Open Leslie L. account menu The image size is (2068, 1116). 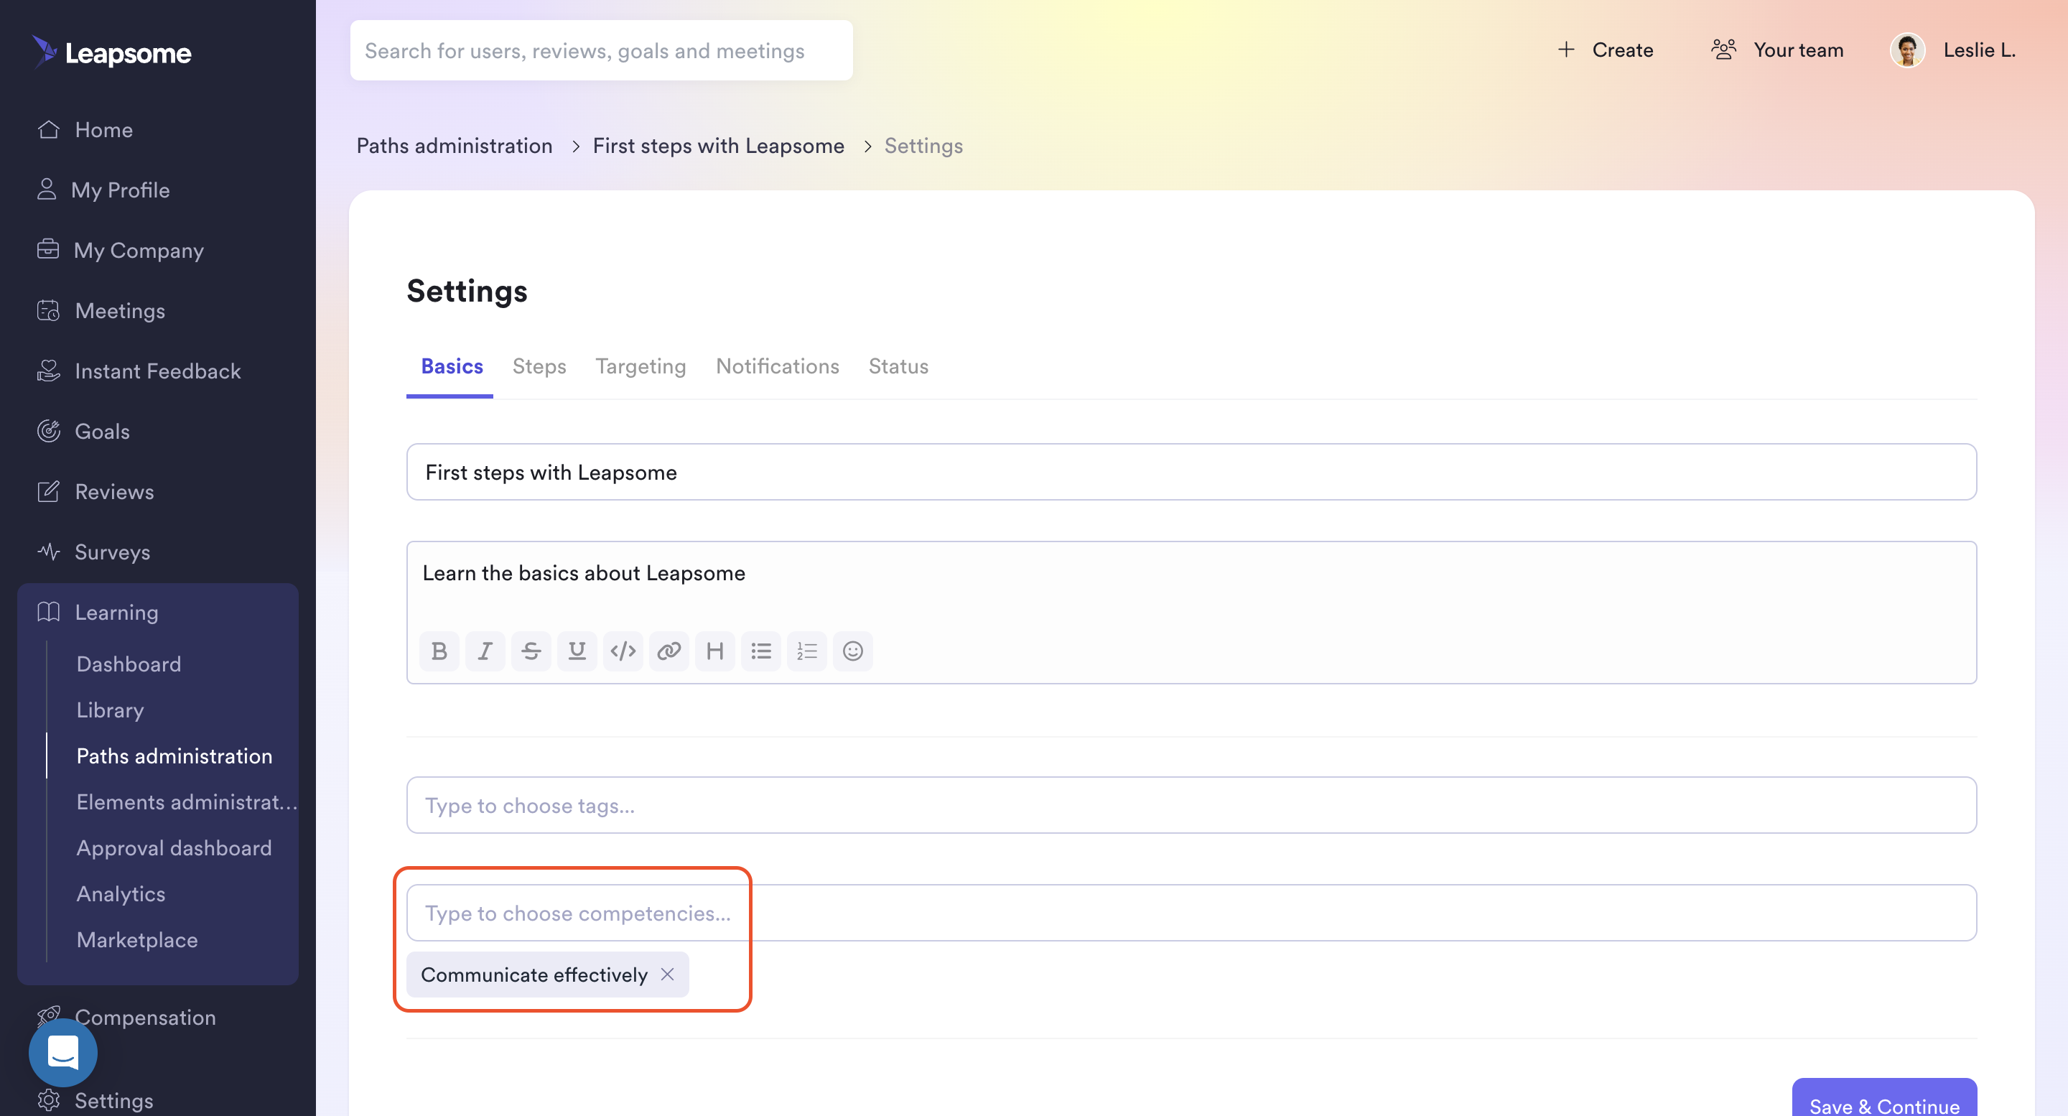click(x=1952, y=50)
